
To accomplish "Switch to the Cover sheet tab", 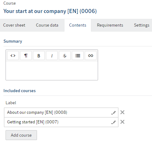I will [x=14, y=25].
